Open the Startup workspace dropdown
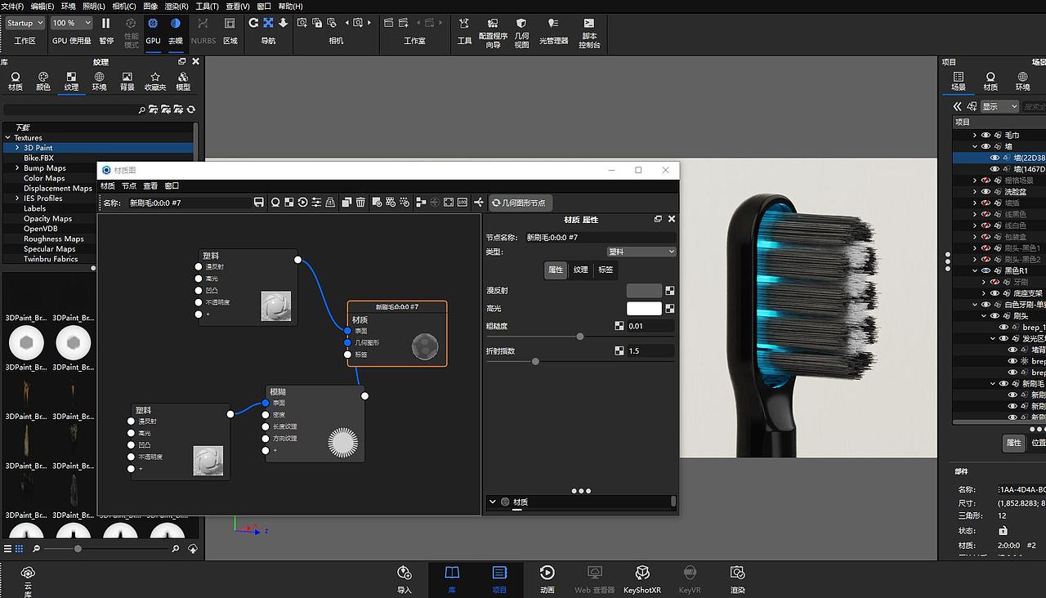This screenshot has height=598, width=1046. 25,23
